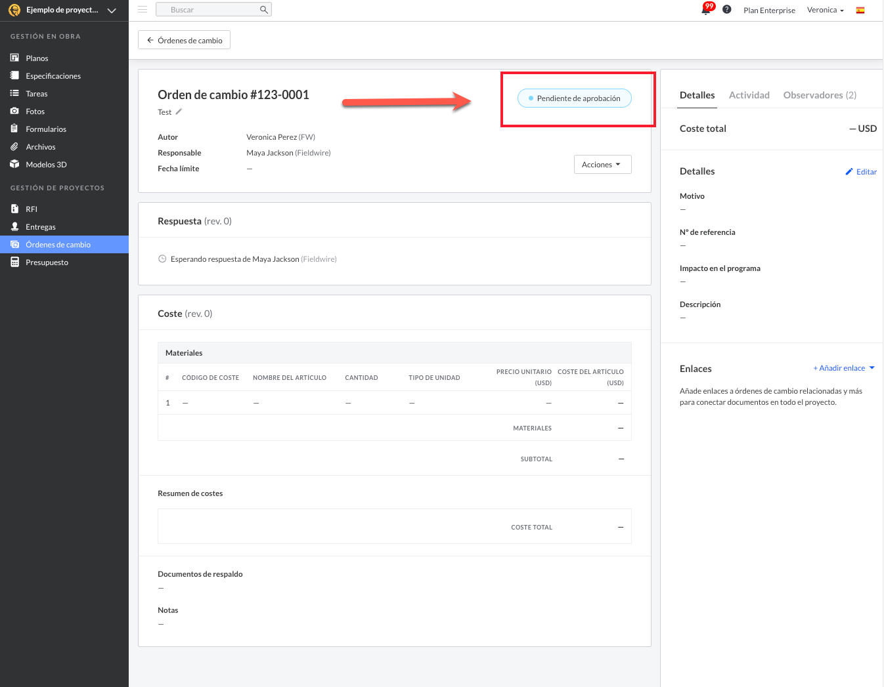884x687 pixels.
Task: Open the Añadir enlace dropdown
Action: point(844,368)
